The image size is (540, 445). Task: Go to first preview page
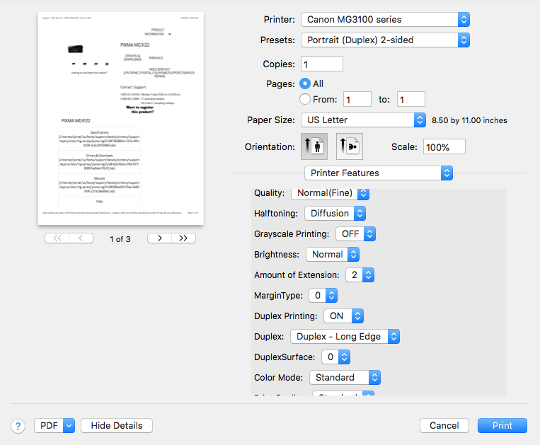[57, 238]
